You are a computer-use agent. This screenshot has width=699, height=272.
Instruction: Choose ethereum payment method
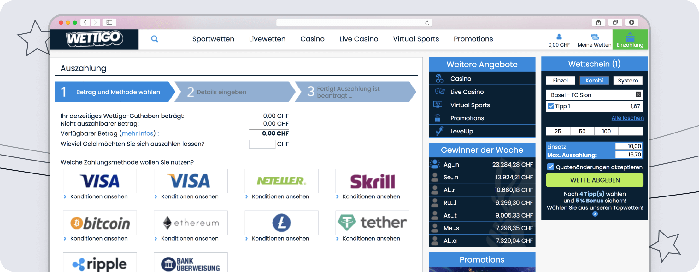(191, 223)
